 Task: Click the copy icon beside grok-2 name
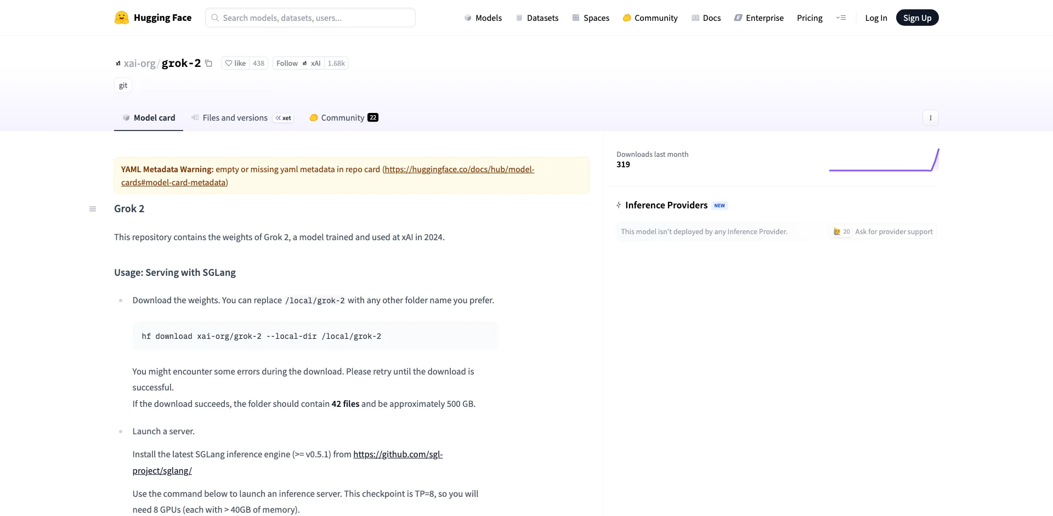pos(208,63)
